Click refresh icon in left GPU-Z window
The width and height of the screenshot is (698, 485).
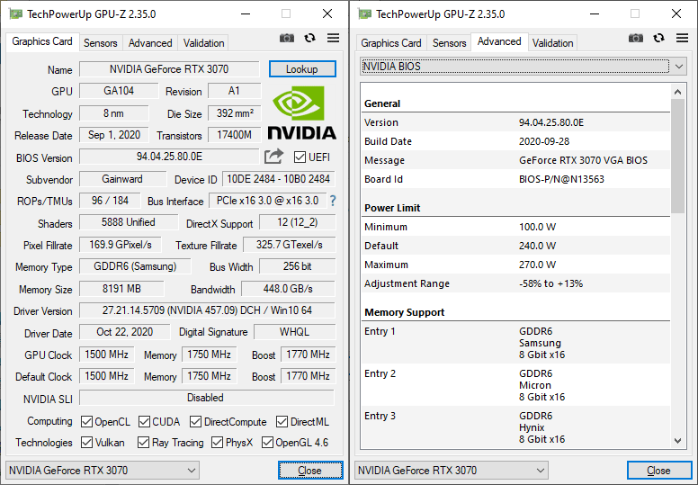(309, 39)
